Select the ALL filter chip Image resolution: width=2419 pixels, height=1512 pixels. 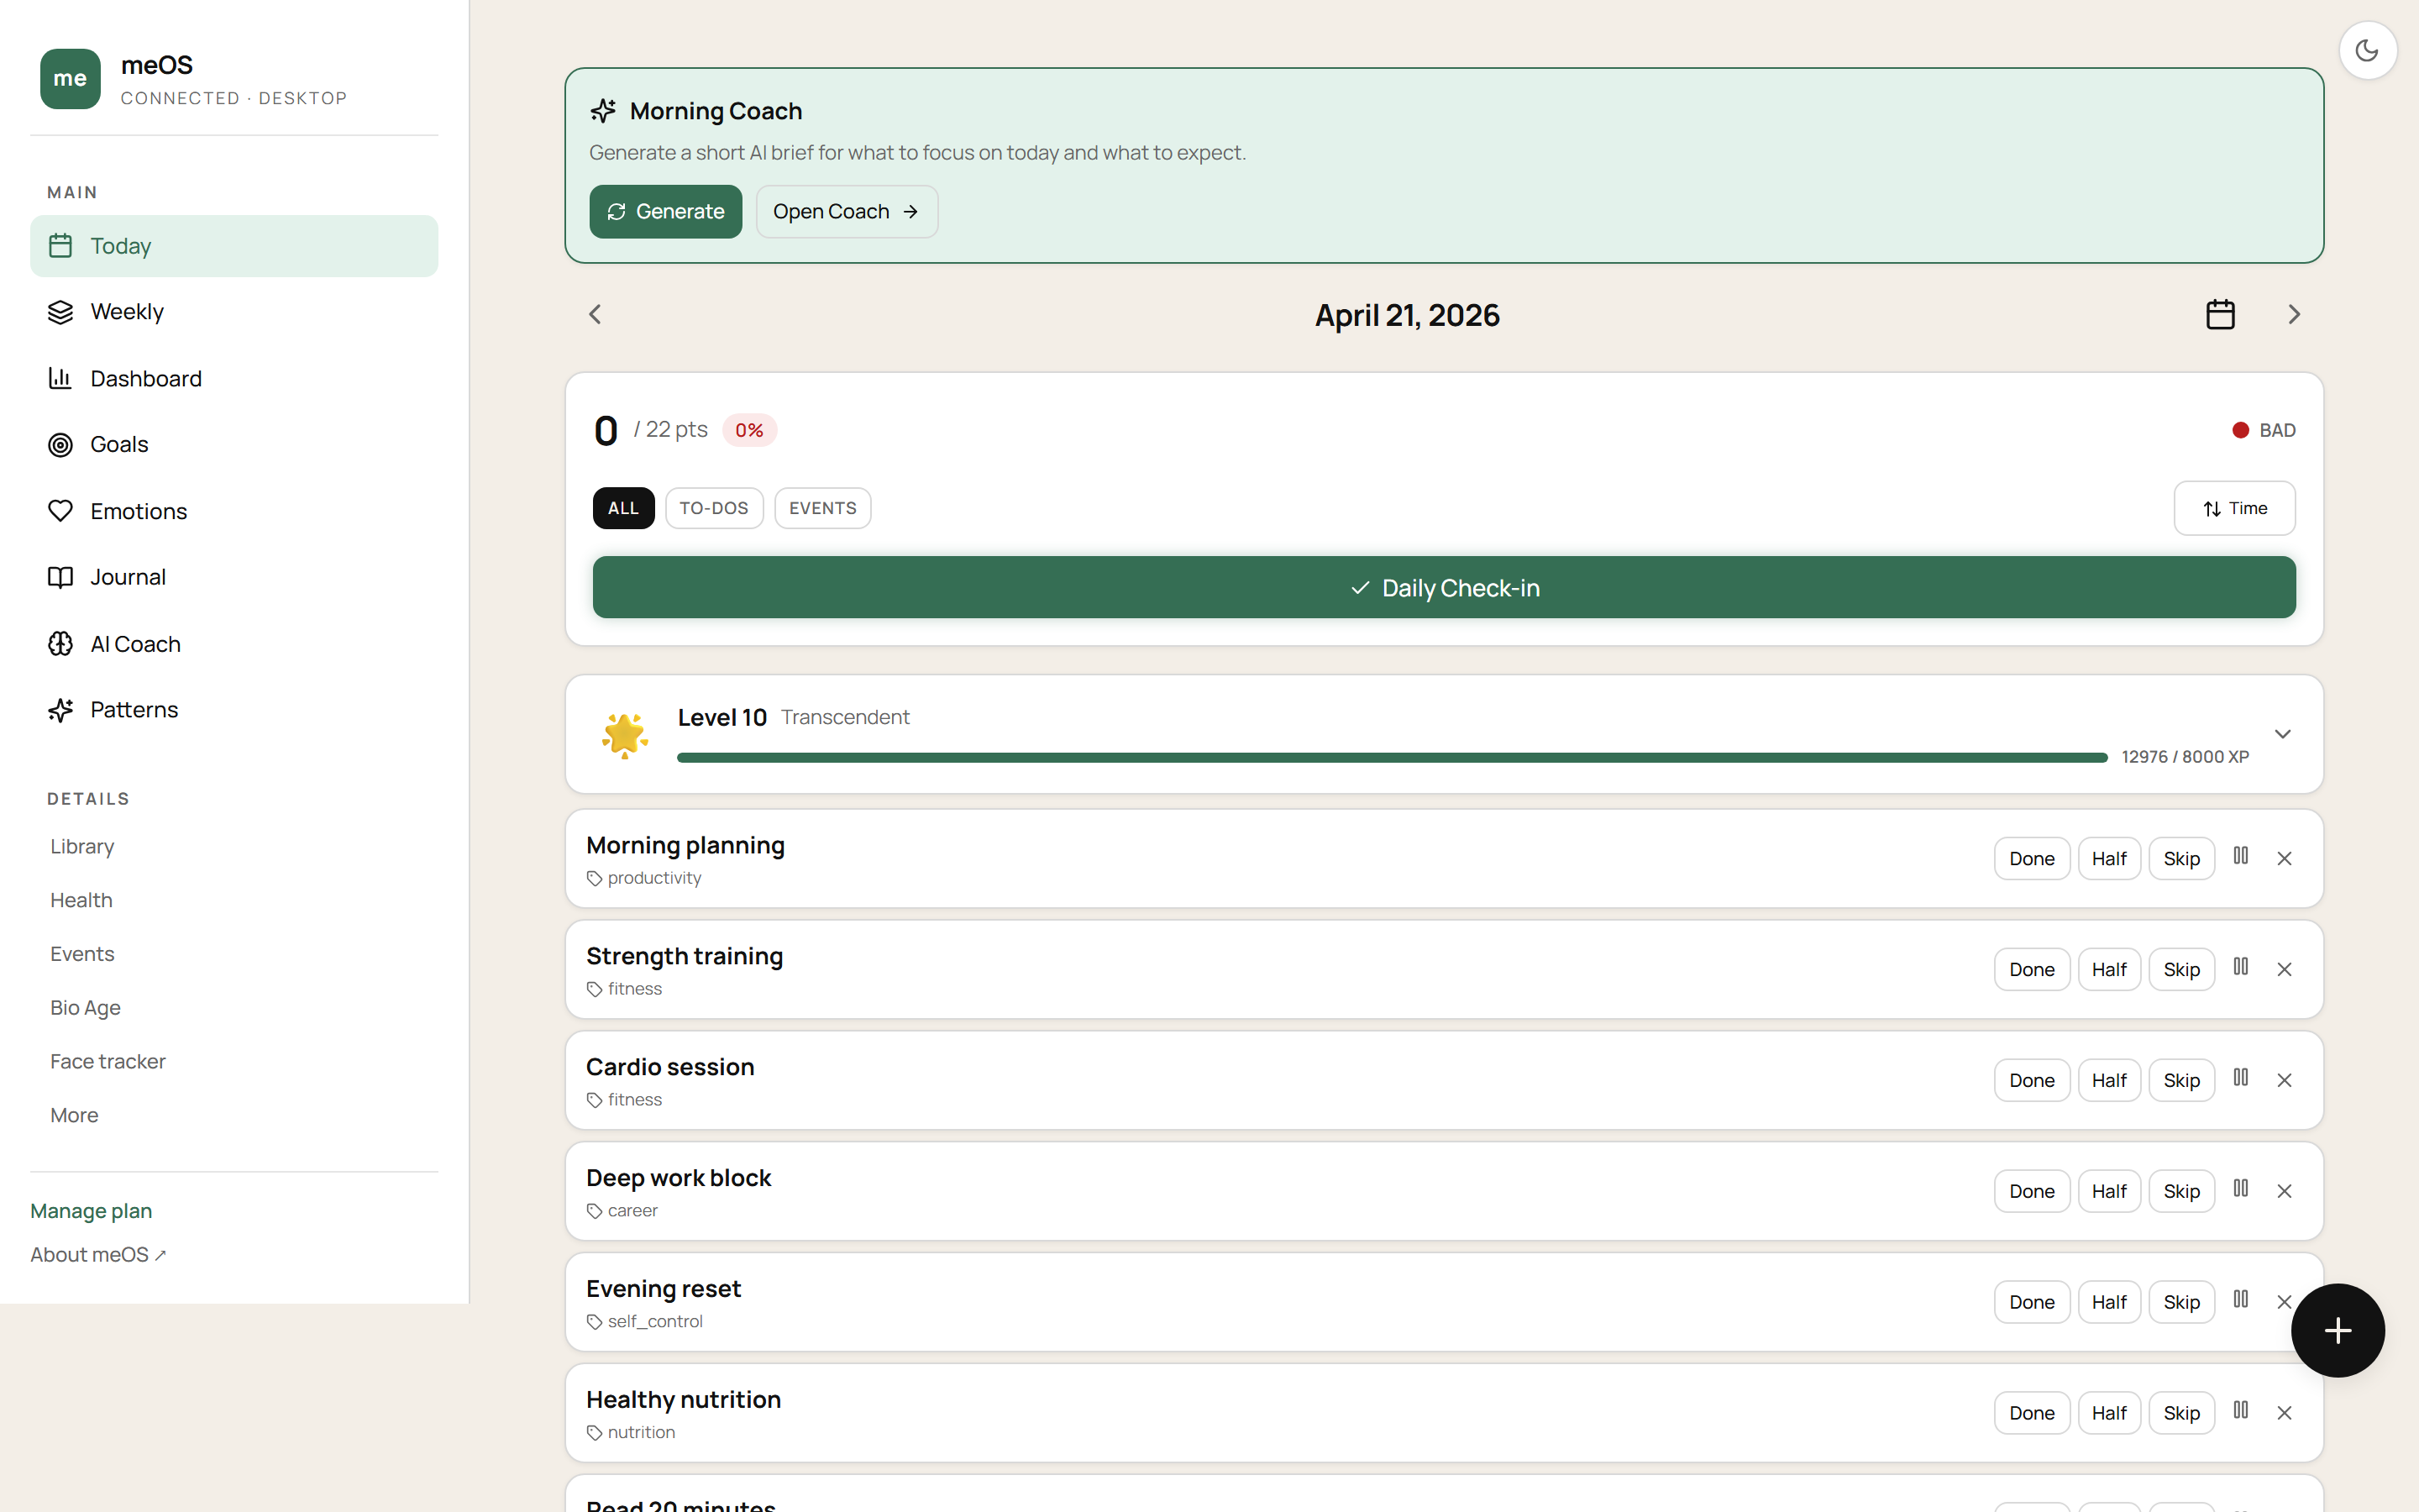tap(622, 507)
